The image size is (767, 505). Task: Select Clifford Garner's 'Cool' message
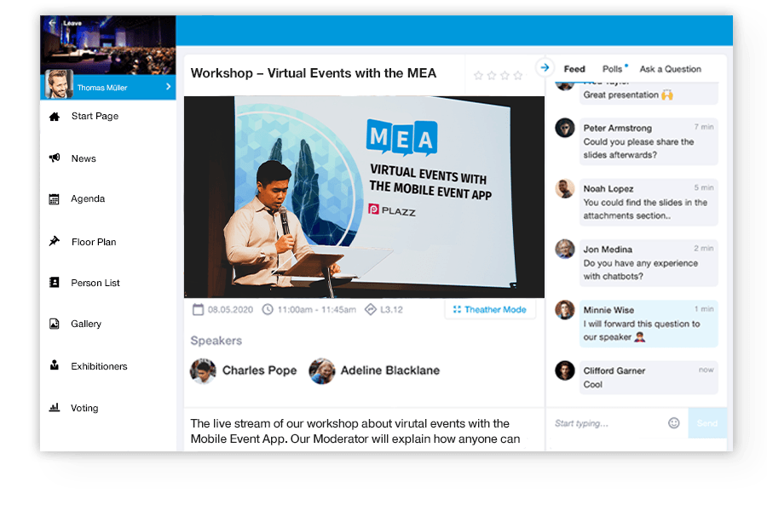pyautogui.click(x=649, y=377)
